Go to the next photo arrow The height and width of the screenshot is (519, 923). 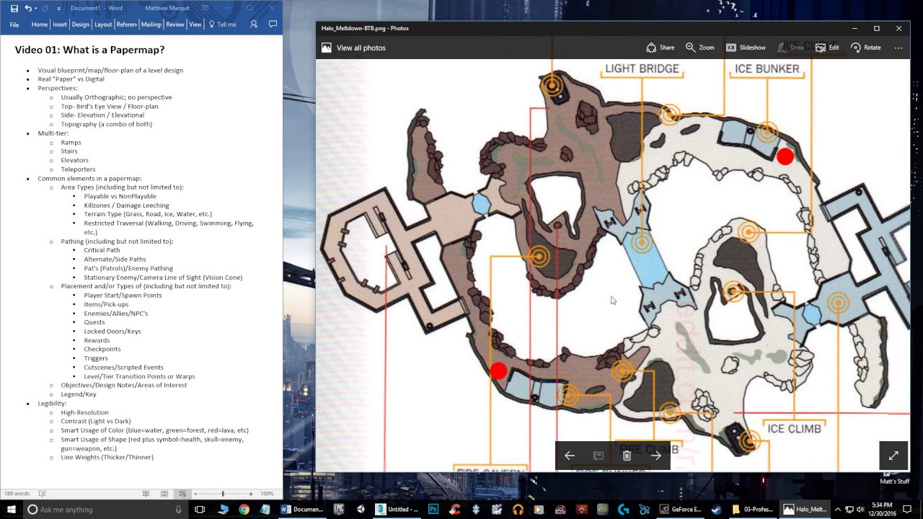point(655,456)
